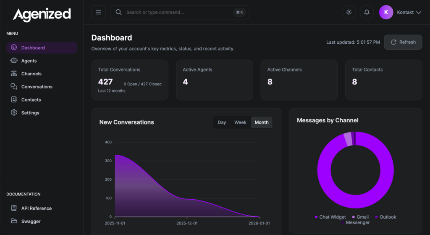Open the K avatar user menu

click(x=386, y=12)
